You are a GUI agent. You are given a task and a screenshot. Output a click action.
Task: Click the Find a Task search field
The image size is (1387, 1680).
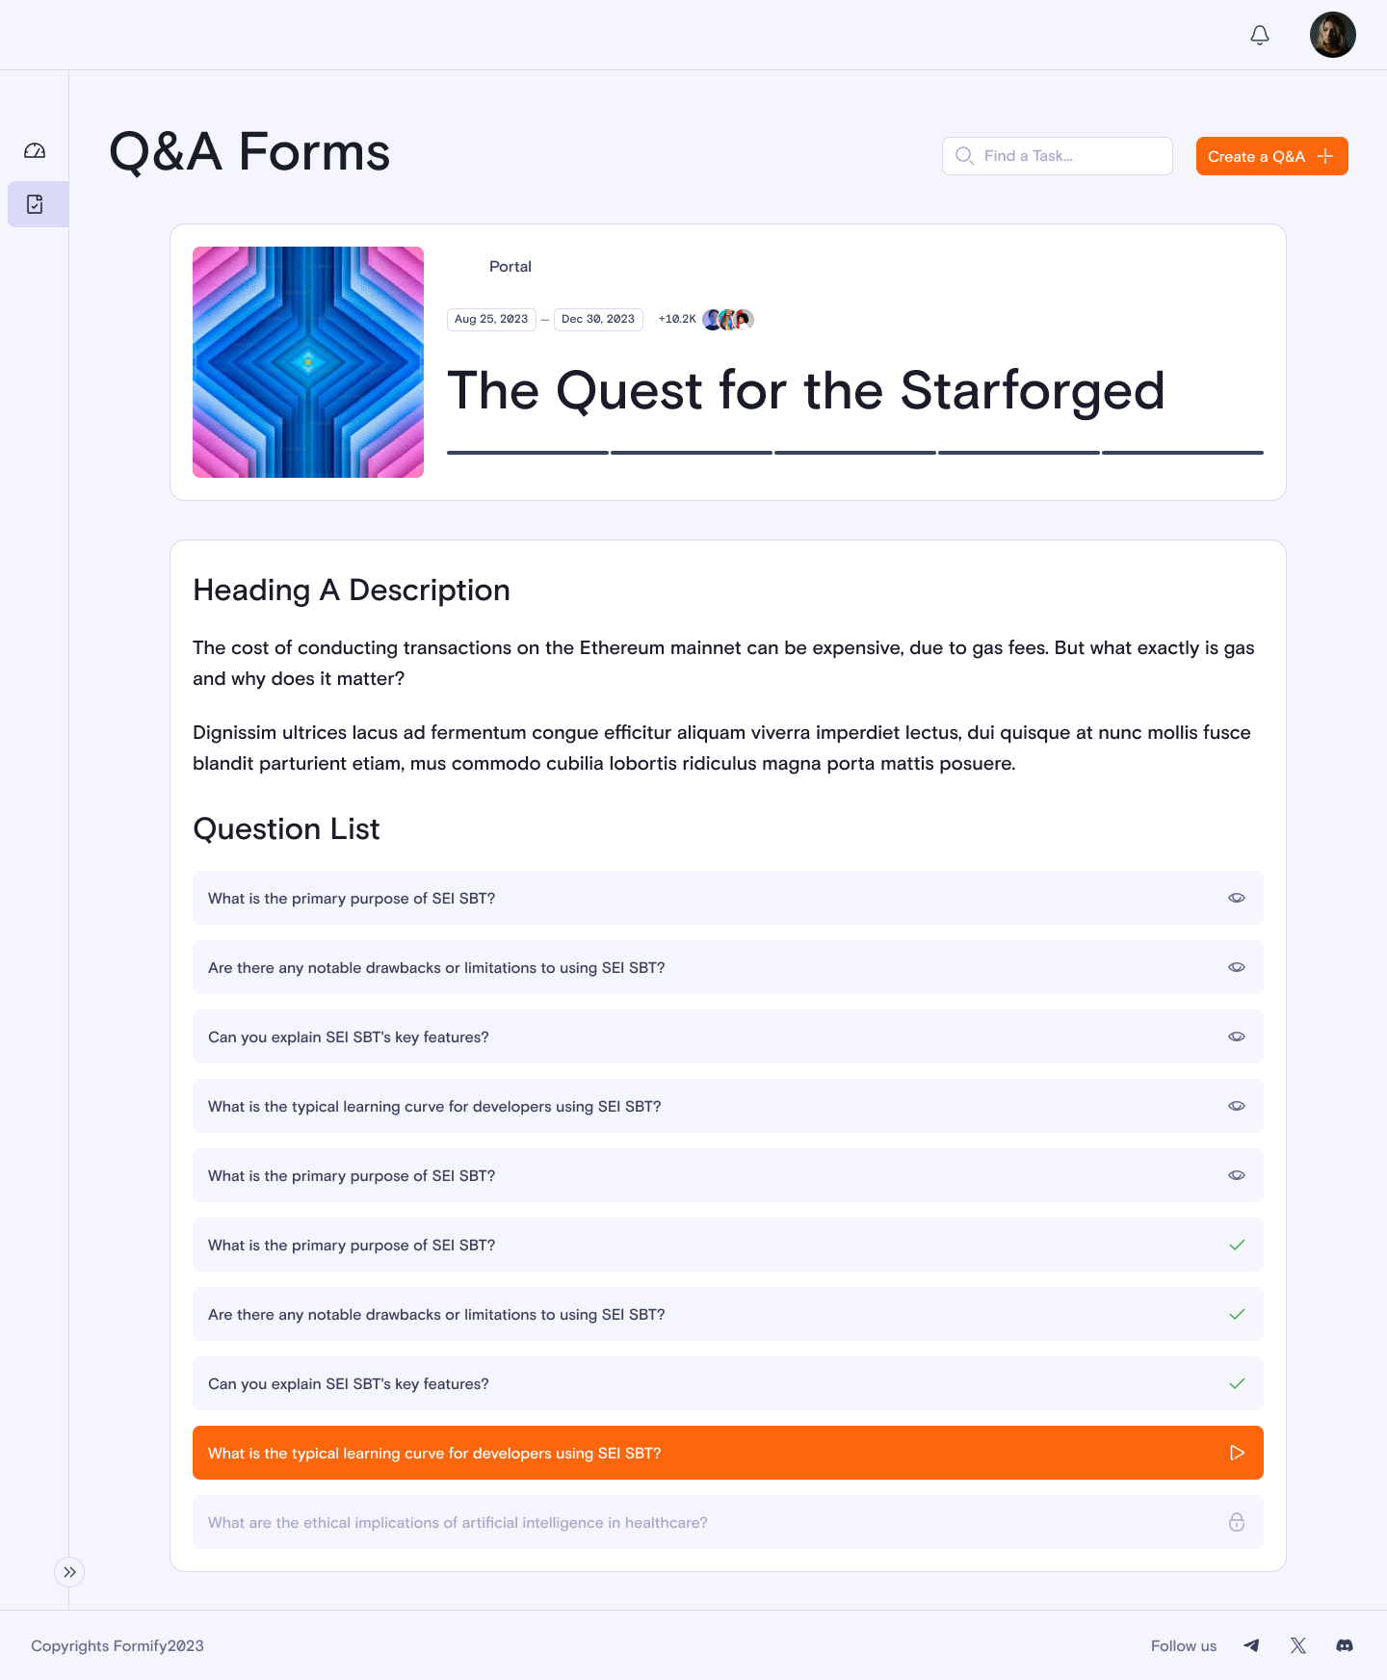[x=1058, y=156]
